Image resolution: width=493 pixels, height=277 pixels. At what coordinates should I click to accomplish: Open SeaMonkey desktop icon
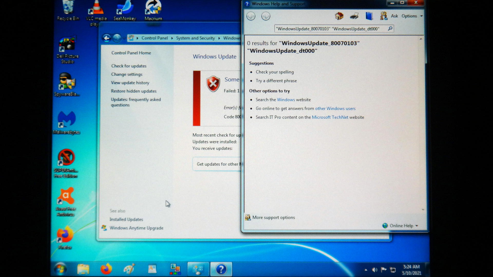[x=125, y=11]
